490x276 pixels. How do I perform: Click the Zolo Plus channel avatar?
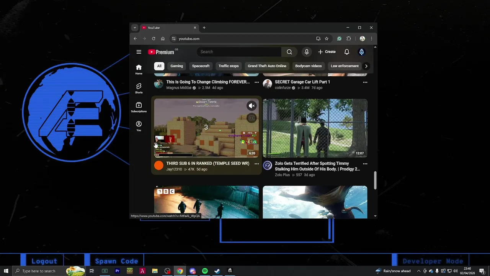point(267,166)
